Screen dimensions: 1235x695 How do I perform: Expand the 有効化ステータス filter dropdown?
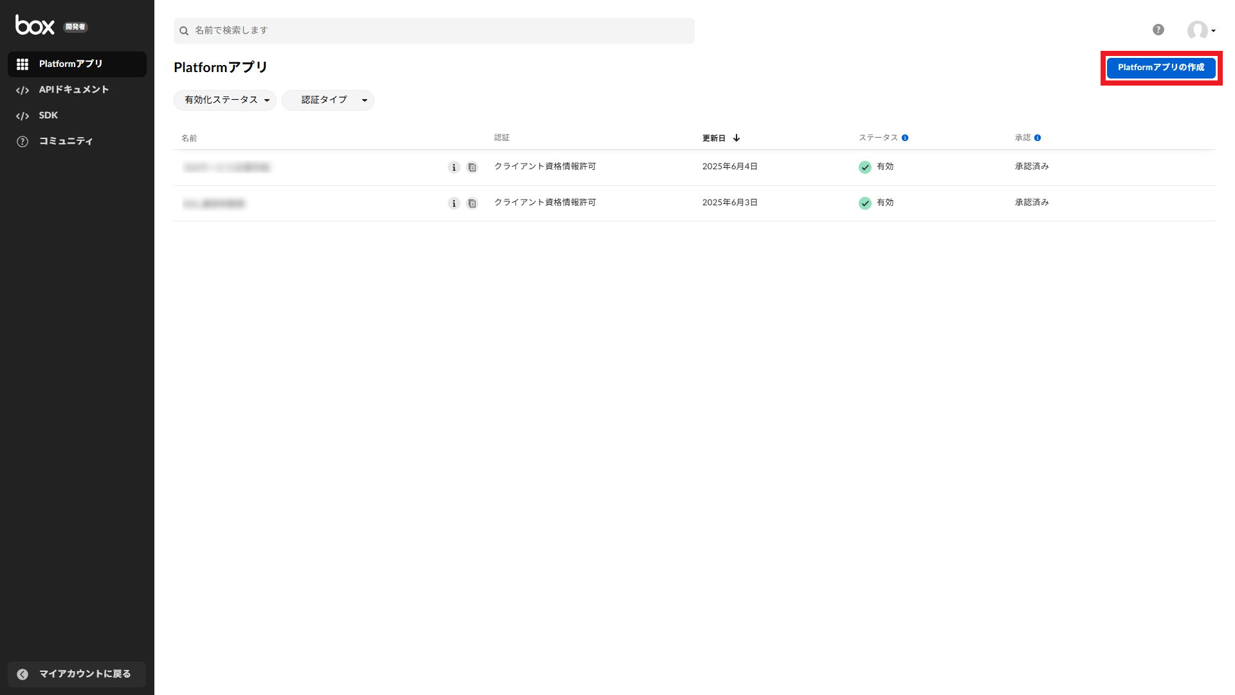point(225,100)
